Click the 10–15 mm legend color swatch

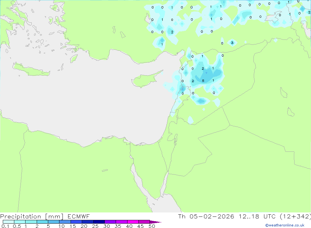point(65,222)
